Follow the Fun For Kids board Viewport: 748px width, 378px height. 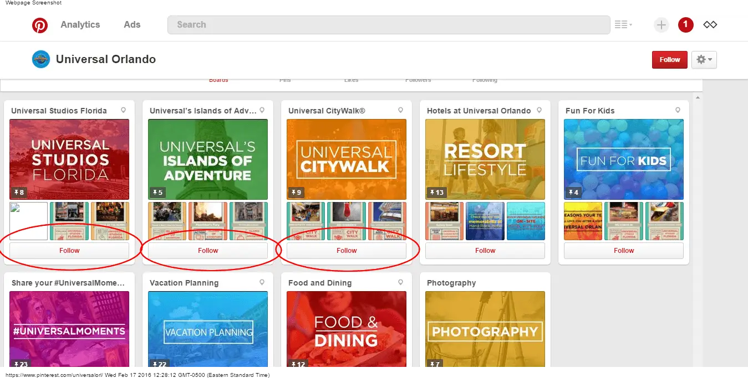(x=624, y=251)
